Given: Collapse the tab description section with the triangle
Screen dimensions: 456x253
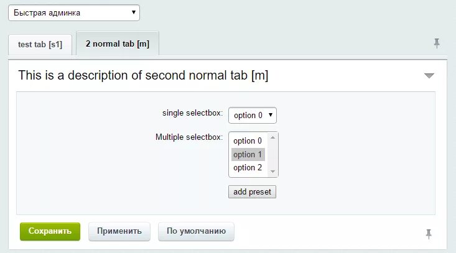Looking at the screenshot, I should [429, 76].
